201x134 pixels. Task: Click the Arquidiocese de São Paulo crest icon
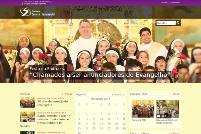click(22, 3)
